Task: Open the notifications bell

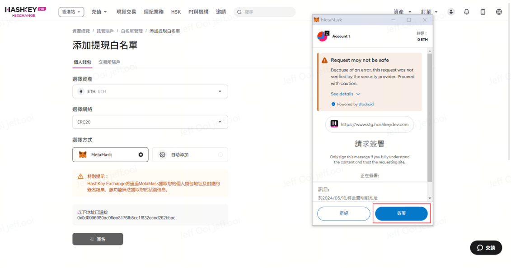Action: tap(467, 12)
